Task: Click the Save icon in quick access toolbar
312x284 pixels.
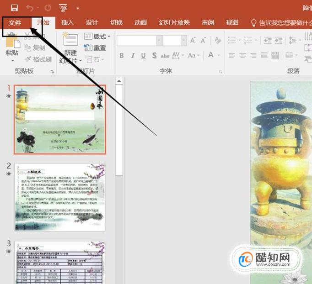Action: 14,8
